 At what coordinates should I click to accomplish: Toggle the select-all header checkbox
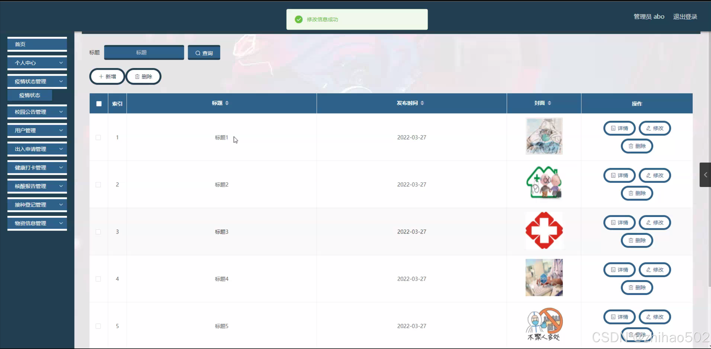coord(99,104)
